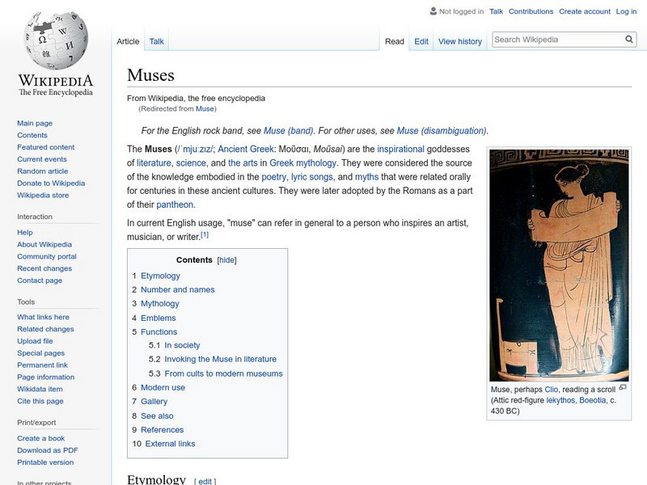Open Featured content link

(46, 147)
